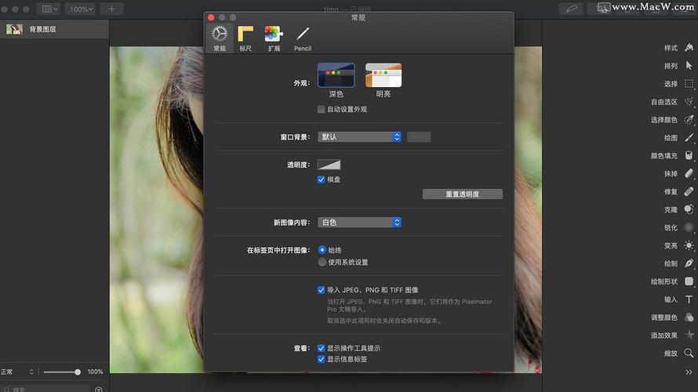This screenshot has width=698, height=392.
Task: Open the 扩展 Extensions preferences tab
Action: (x=274, y=38)
